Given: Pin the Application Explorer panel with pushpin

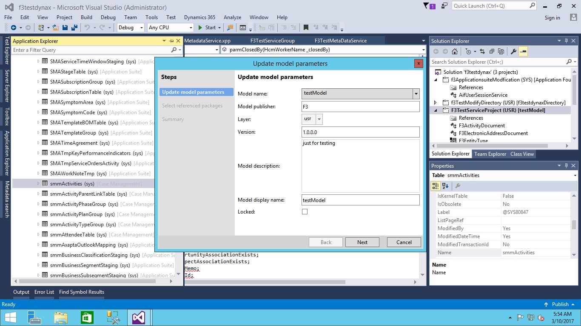Looking at the screenshot, I should (171, 41).
